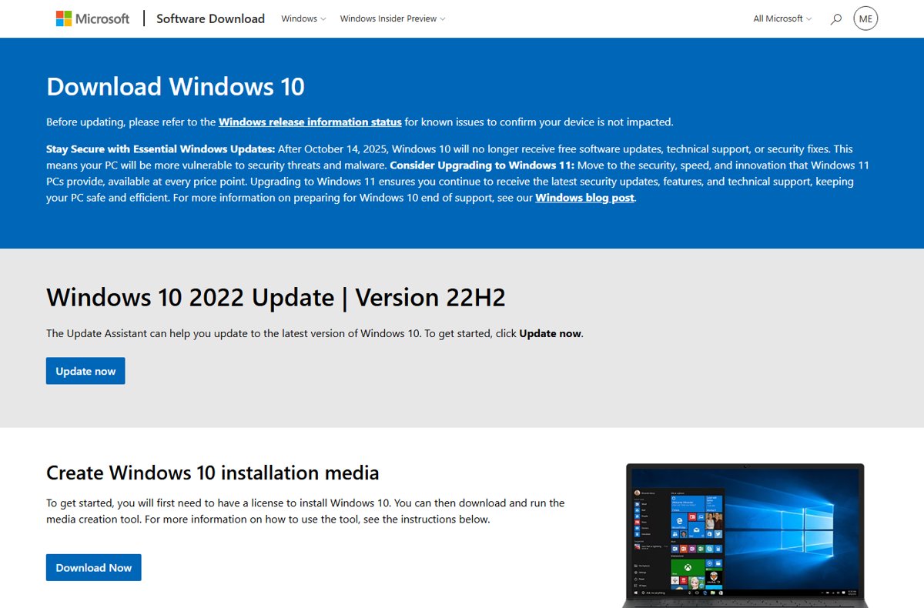
Task: Open the Software Download home link
Action: 210,18
